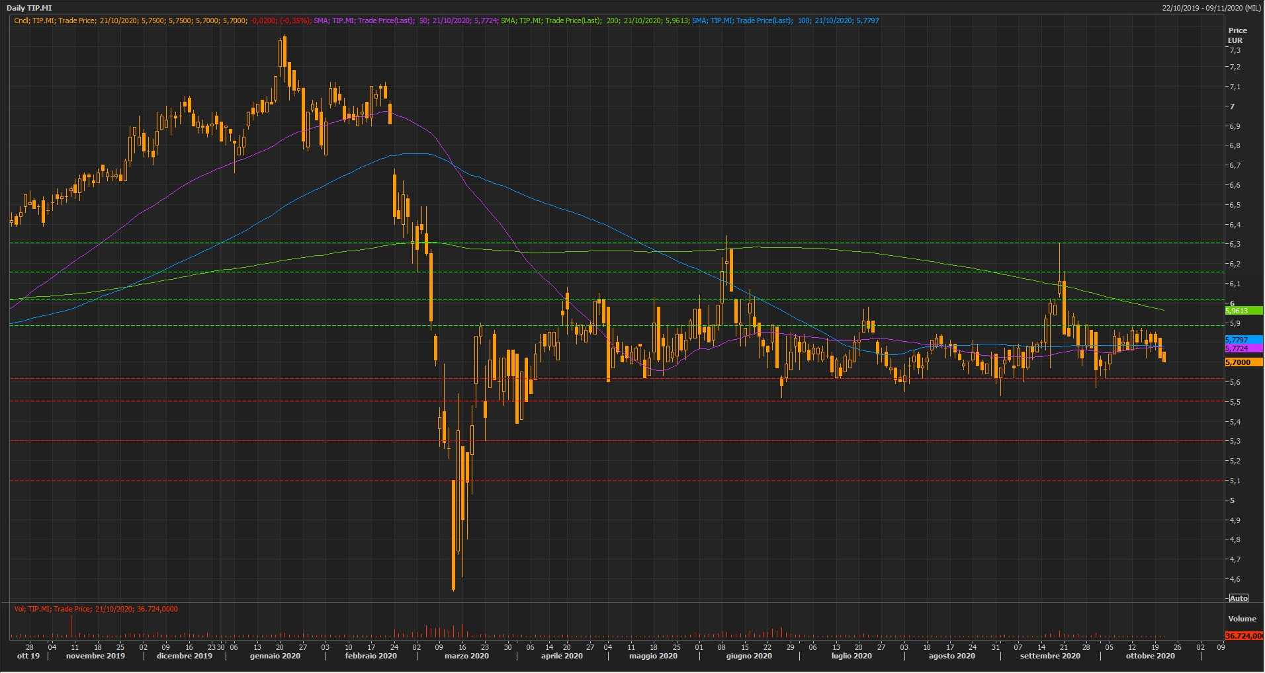
Task: Click the Daily TIP.MI chart title
Action: 29,8
